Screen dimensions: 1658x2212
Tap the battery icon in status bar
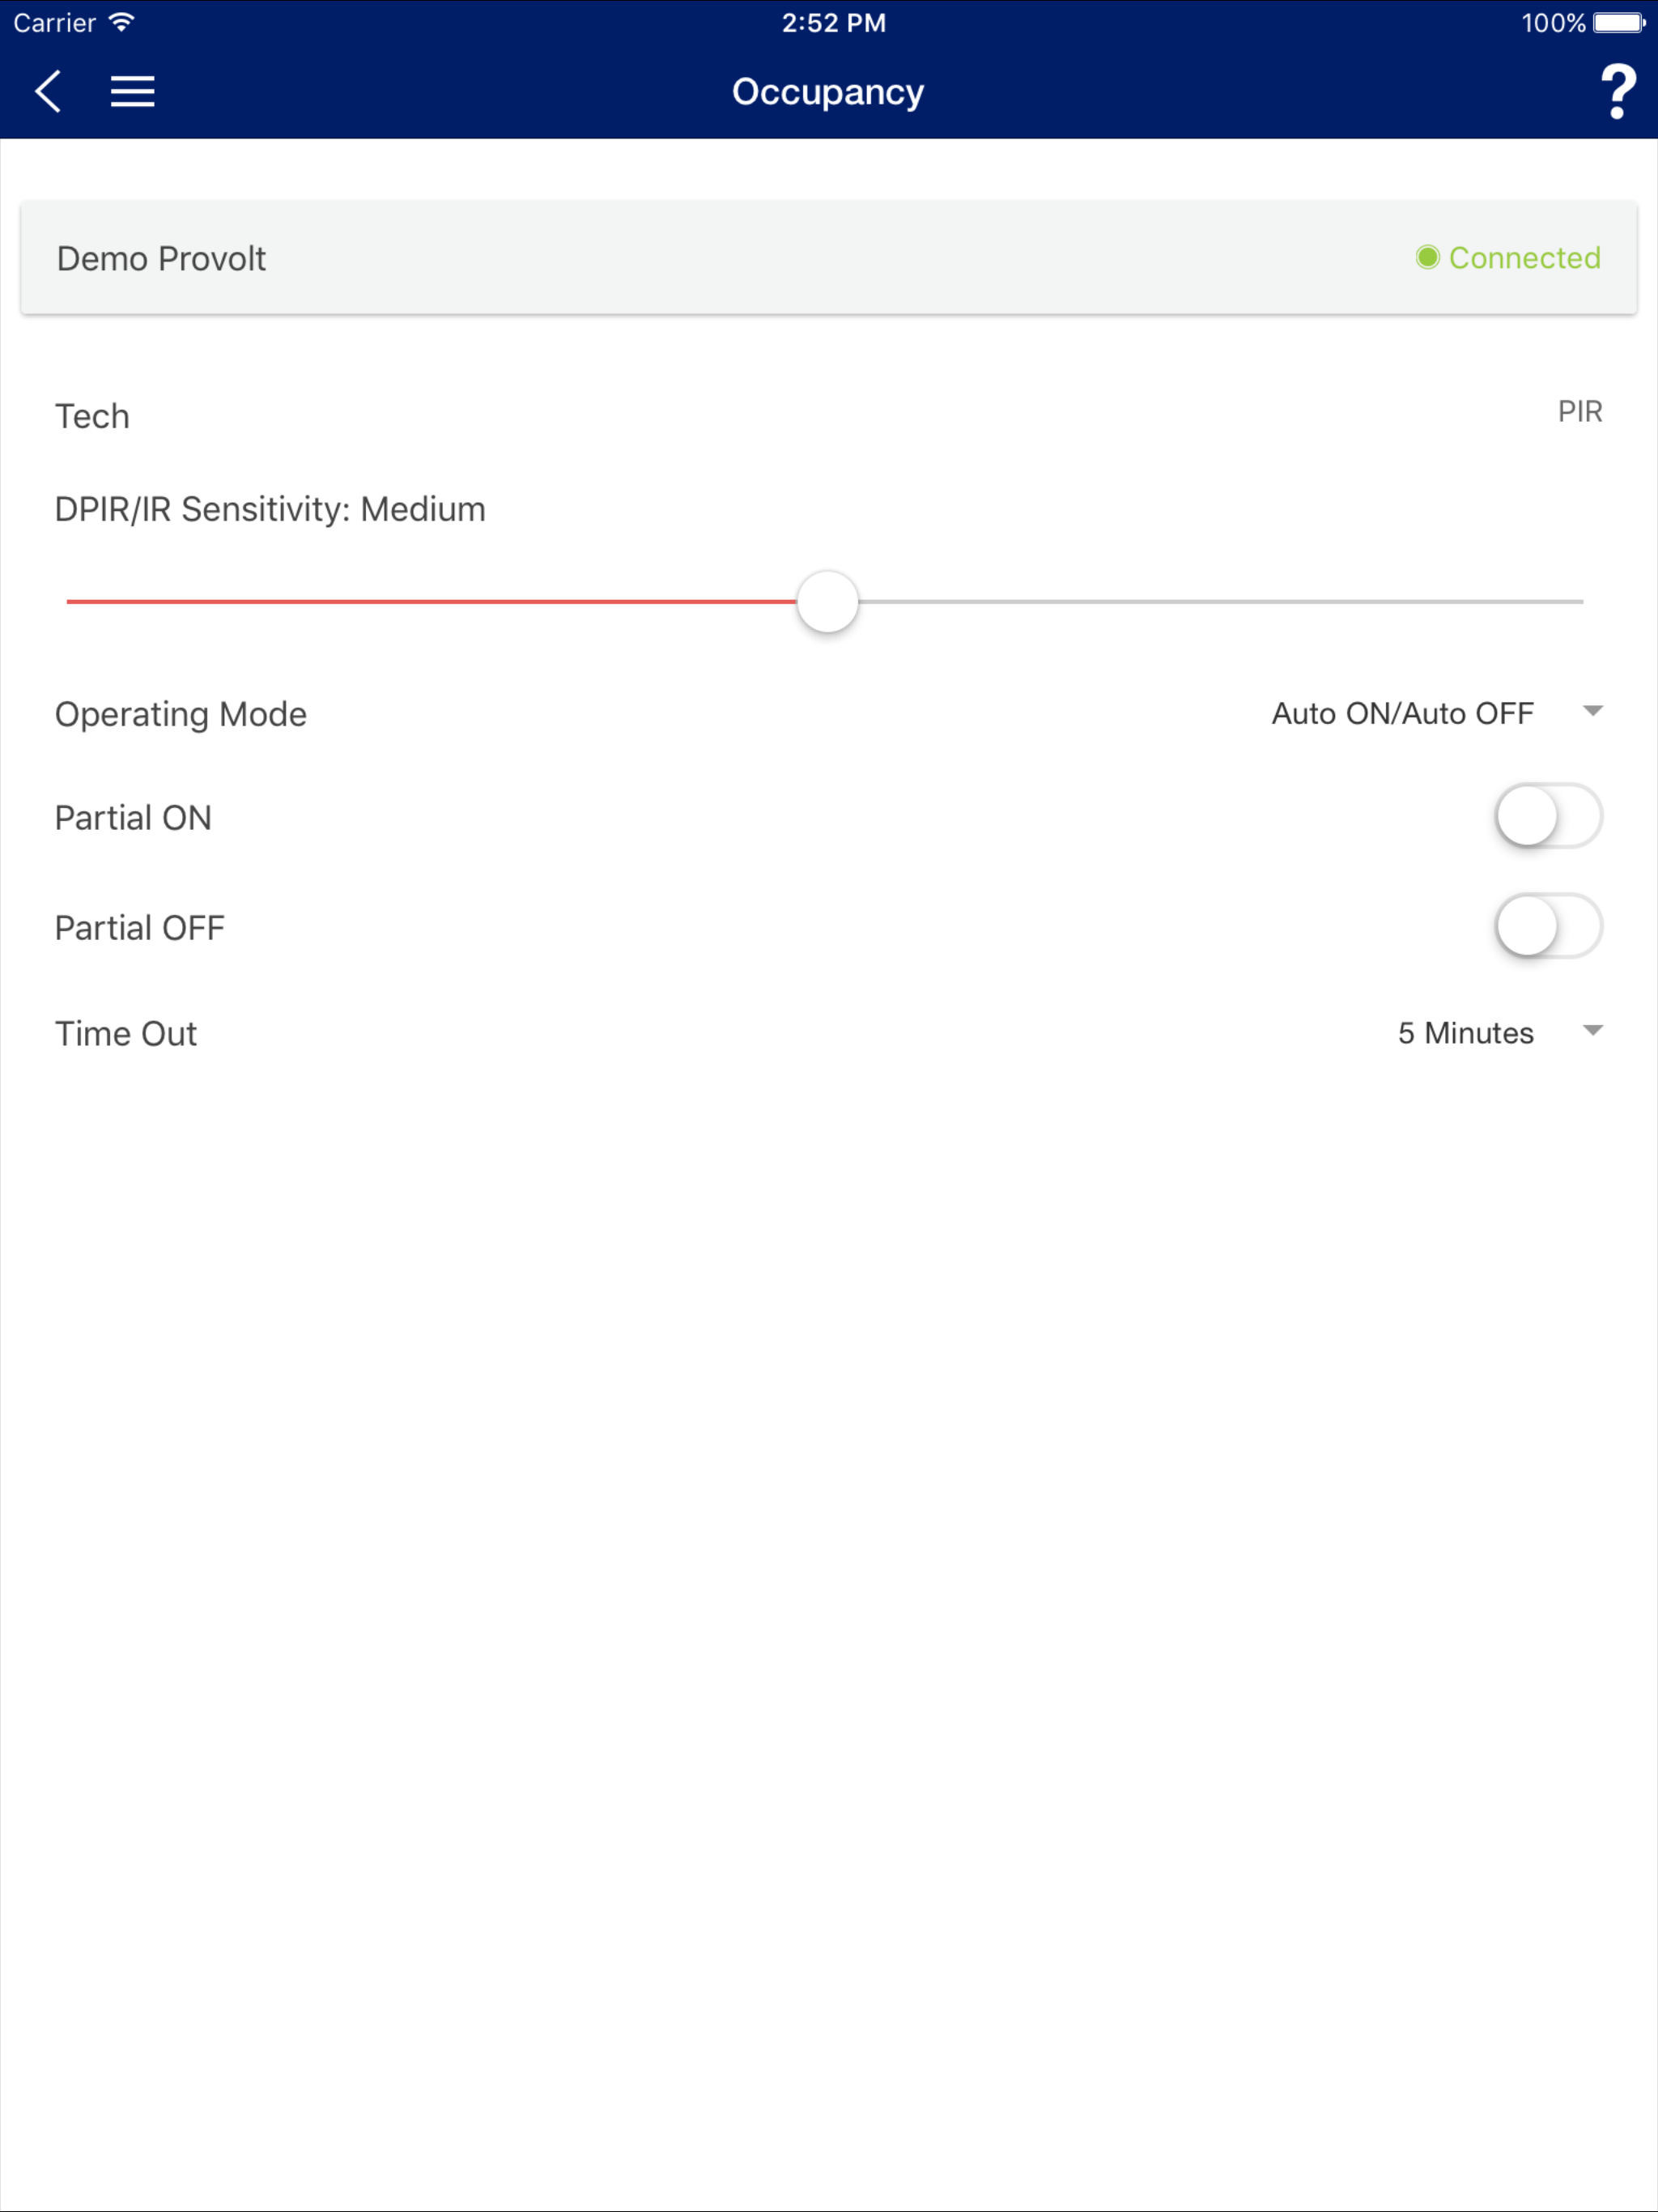(x=1618, y=22)
